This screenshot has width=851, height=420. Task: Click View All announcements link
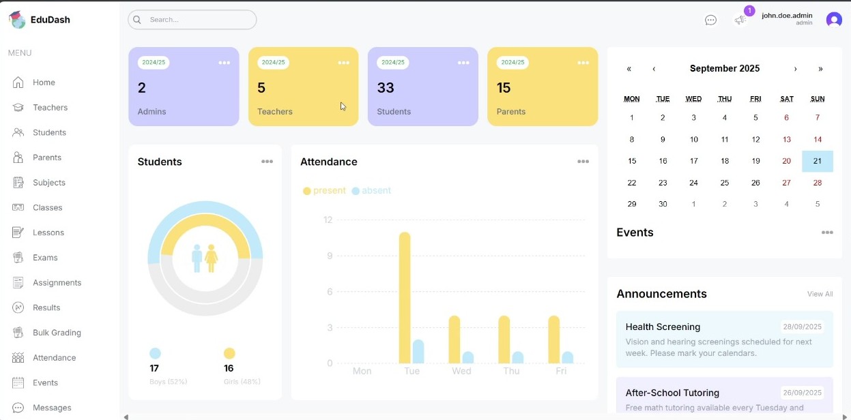[820, 295]
